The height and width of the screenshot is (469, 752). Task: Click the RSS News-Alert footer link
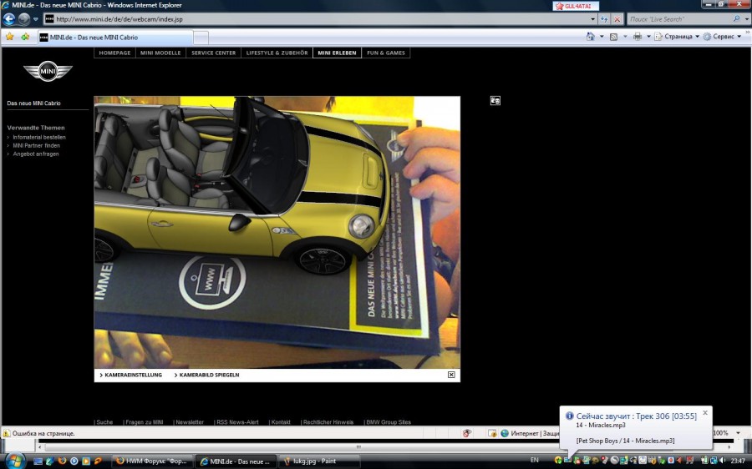[237, 422]
